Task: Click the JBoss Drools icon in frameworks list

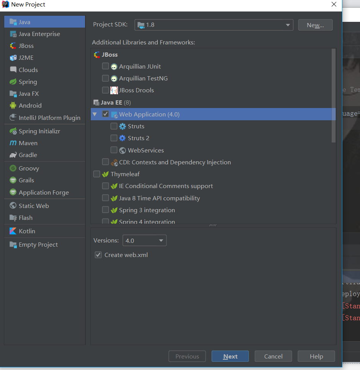Action: [x=114, y=90]
